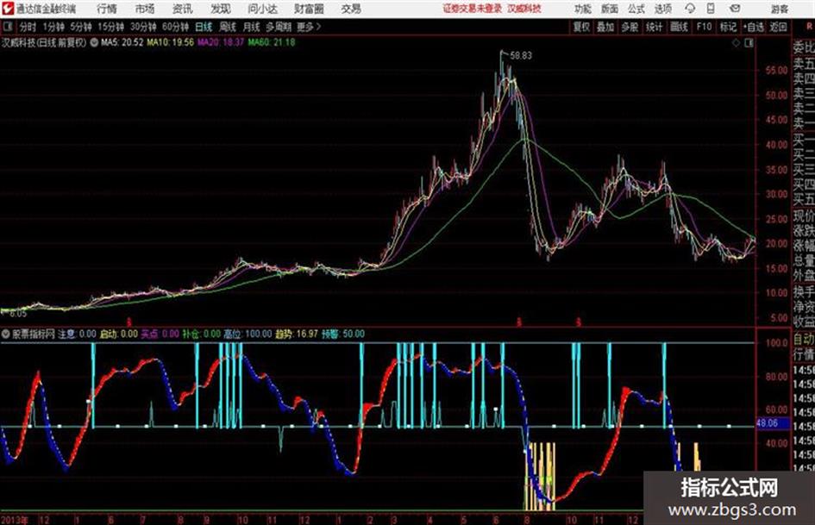
Task: Click the round icon beside 股票指标网 indicator
Action: point(6,334)
